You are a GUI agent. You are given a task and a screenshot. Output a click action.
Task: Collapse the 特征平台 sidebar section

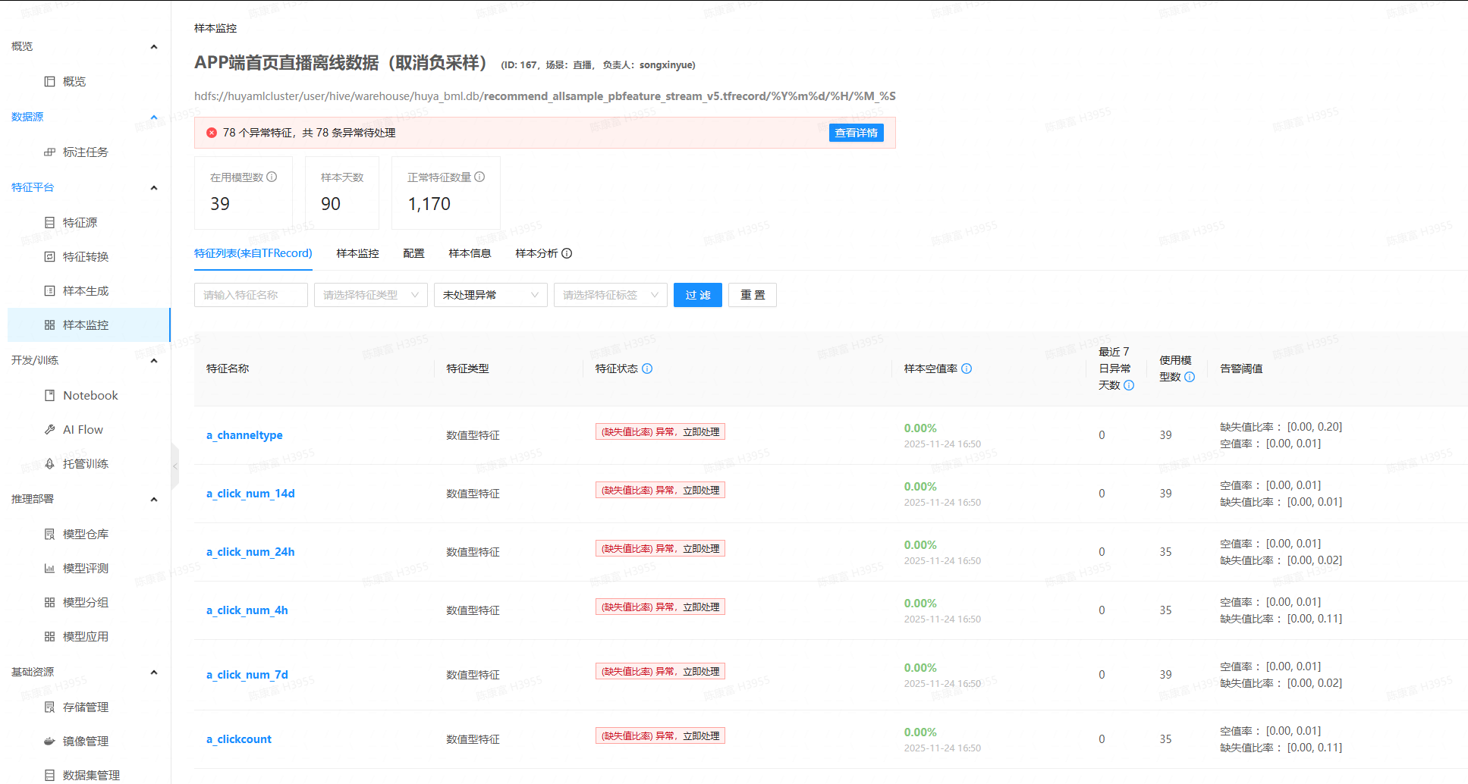pos(154,187)
